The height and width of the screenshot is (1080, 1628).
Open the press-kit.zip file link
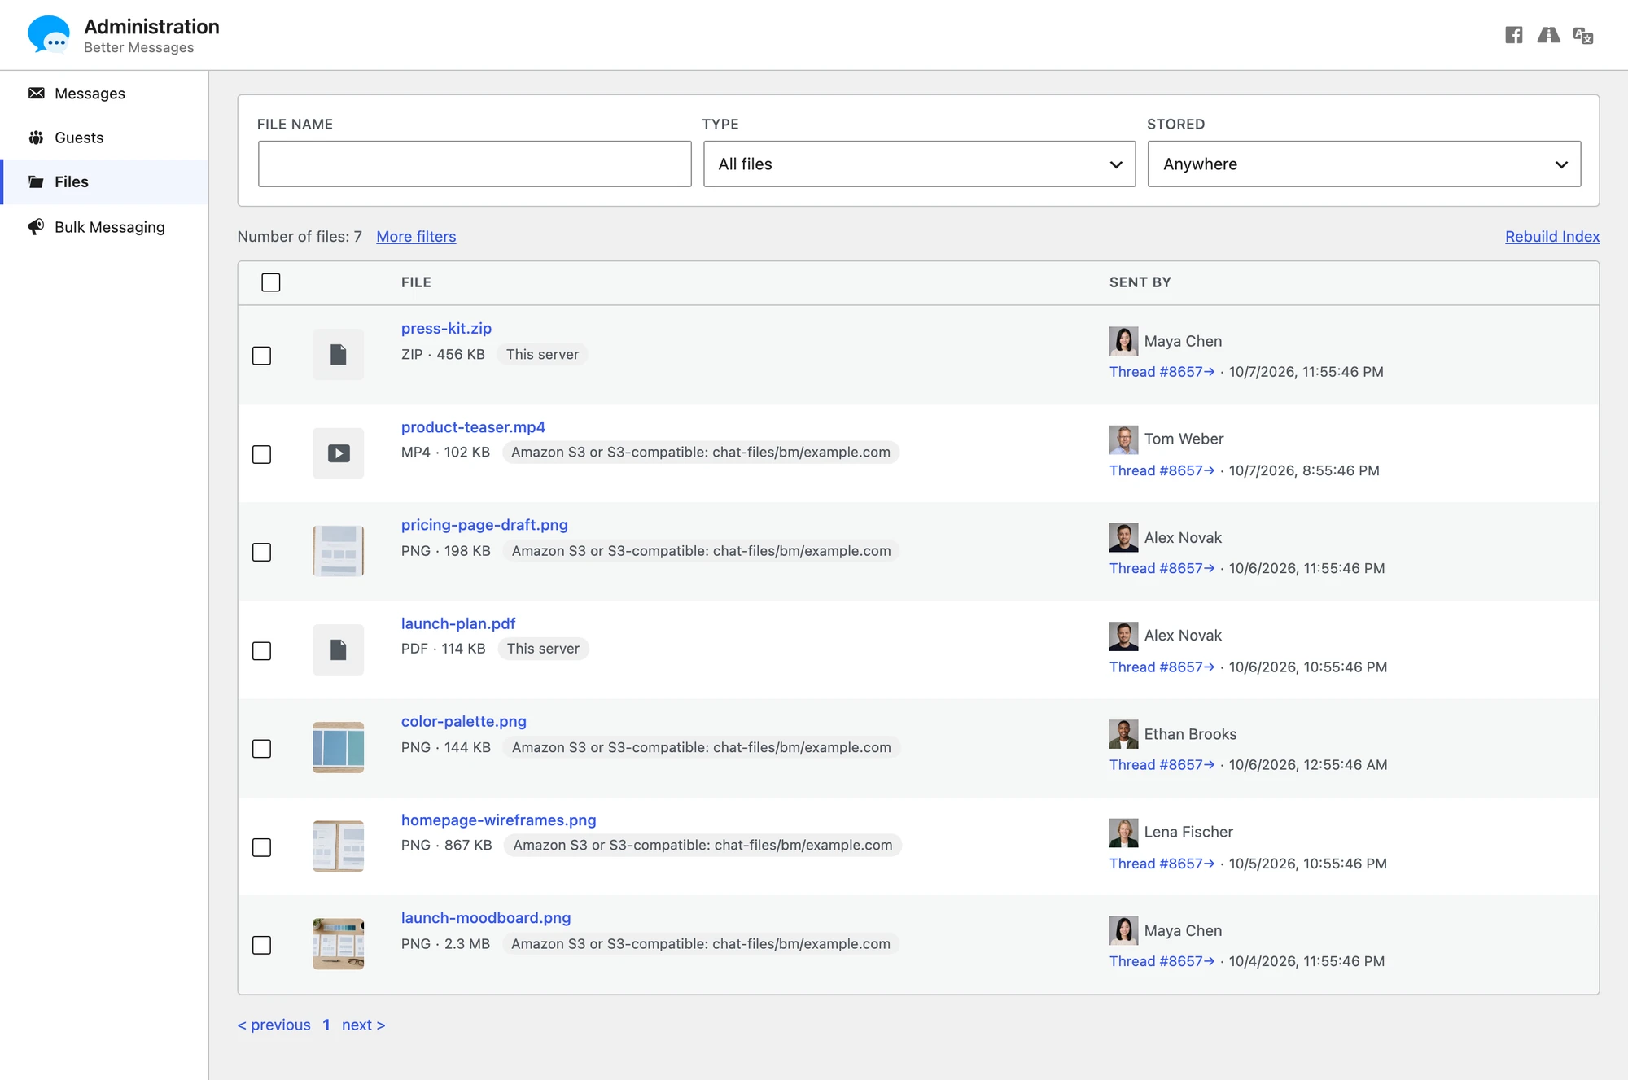coord(446,329)
